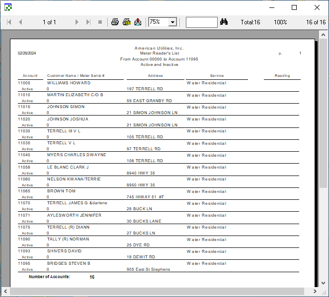Click the 'Reading' column header
The width and height of the screenshot is (329, 297).
pyautogui.click(x=282, y=75)
